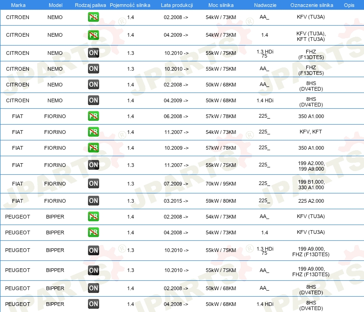Click engine code '199 A2.000, 199 A9.000'
Viewport: 364px width, 312px height.
pyautogui.click(x=311, y=166)
